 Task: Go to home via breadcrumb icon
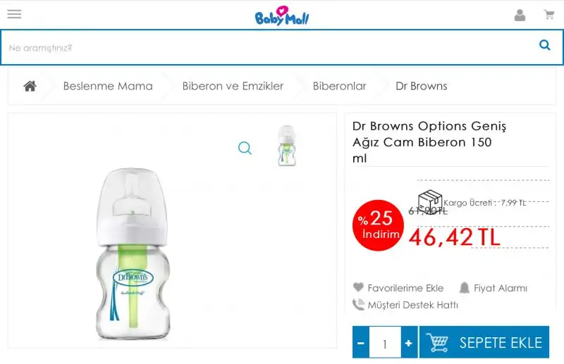[30, 86]
